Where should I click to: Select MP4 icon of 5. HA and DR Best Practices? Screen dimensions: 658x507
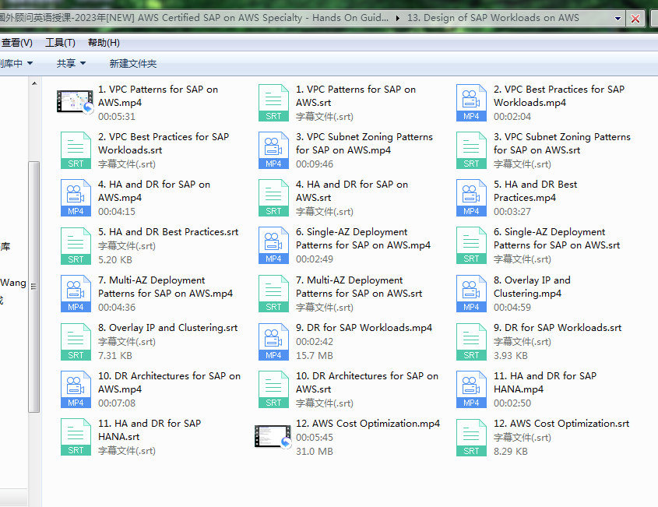coord(471,198)
